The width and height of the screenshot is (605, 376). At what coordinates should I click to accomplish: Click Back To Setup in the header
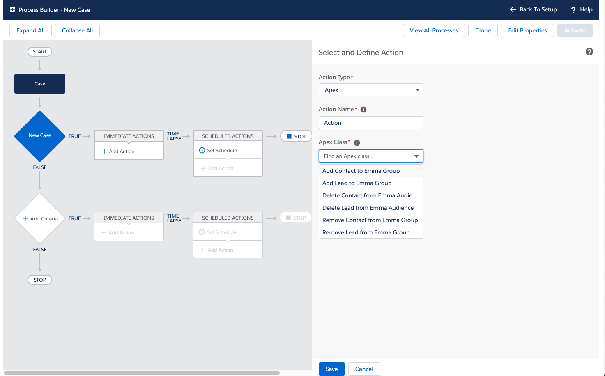click(x=533, y=9)
